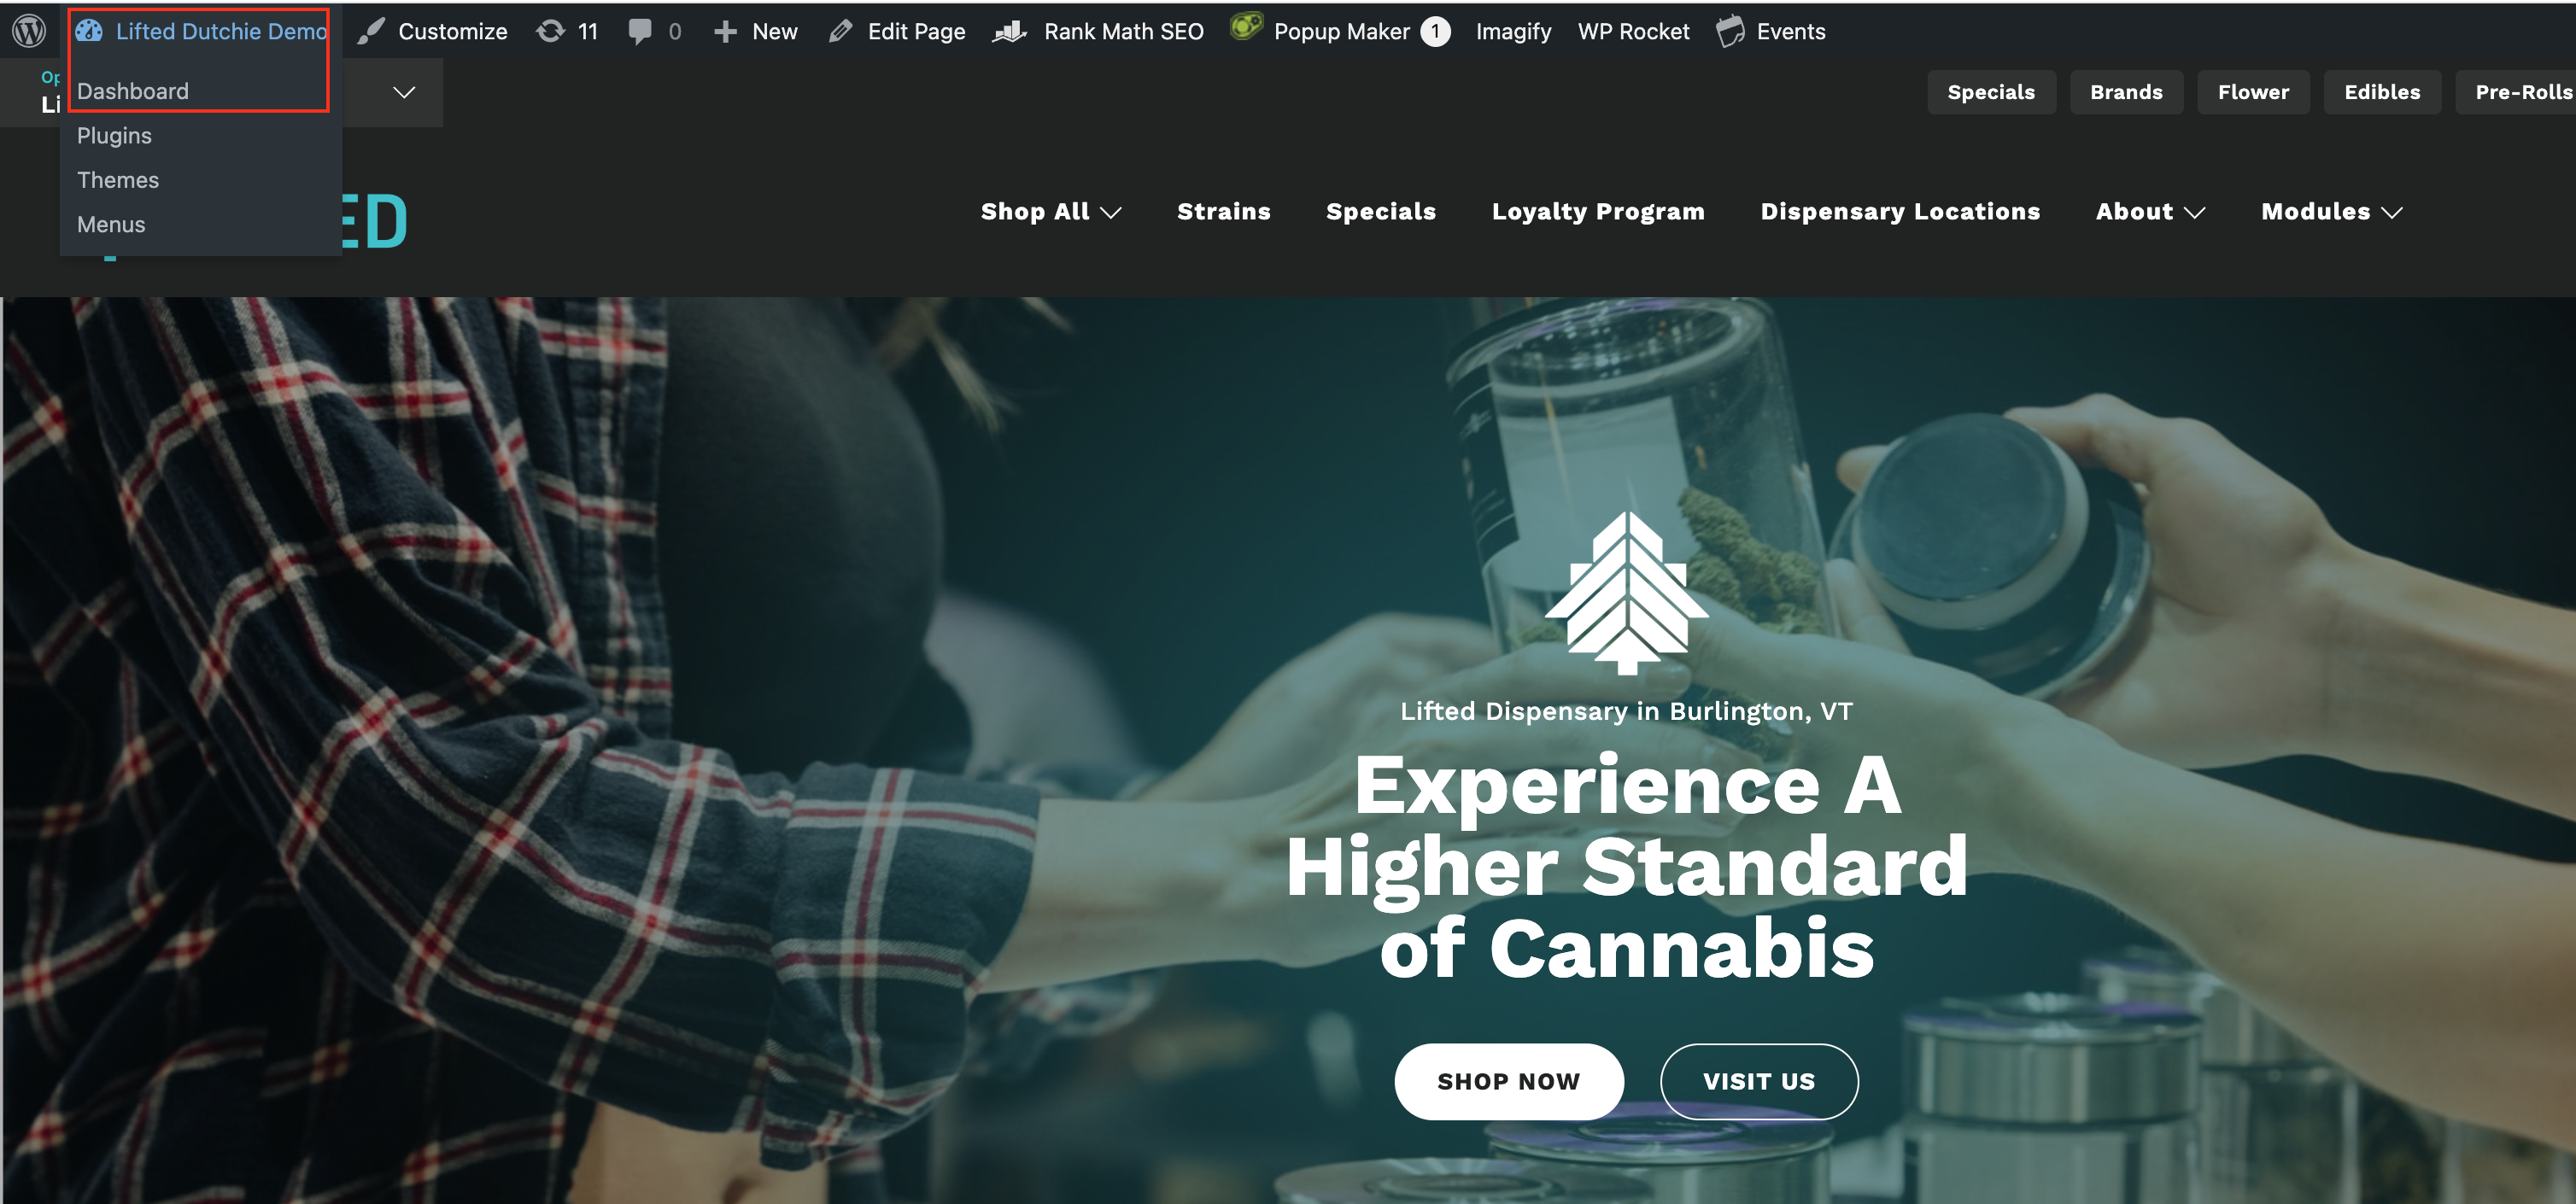This screenshot has height=1204, width=2576.
Task: Select Plugins in the admin submenu
Action: tap(114, 135)
